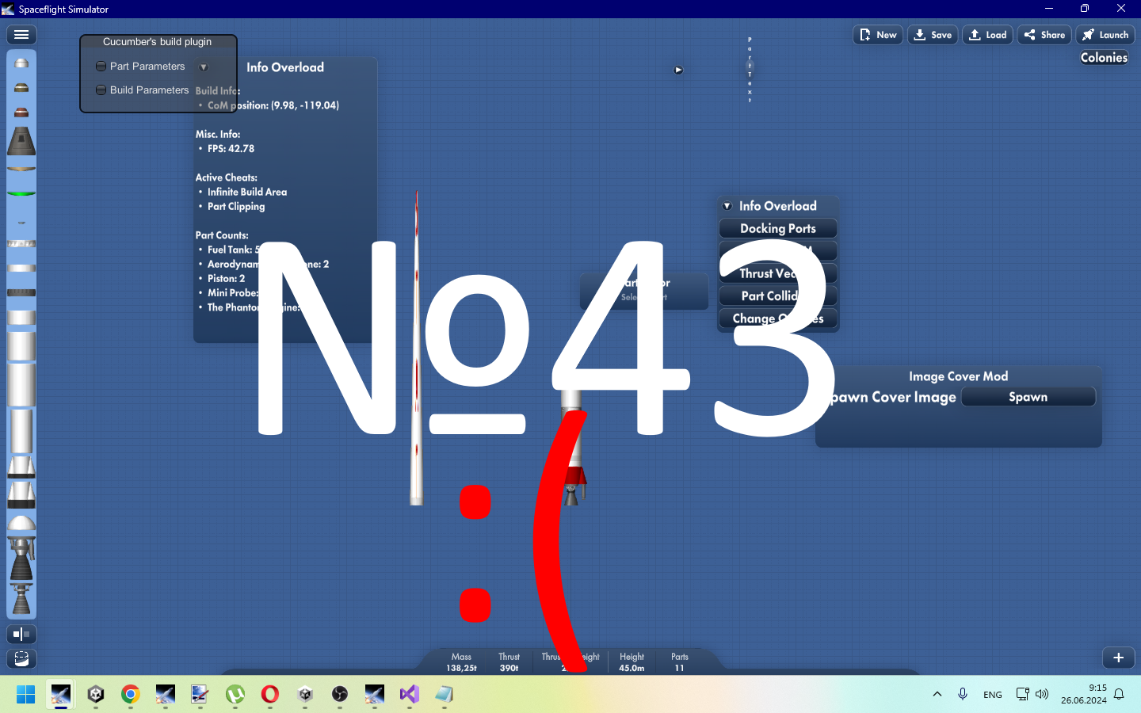This screenshot has height=713, width=1141.
Task: Click the Infinite Build Area cheat entry
Action: coord(247,193)
